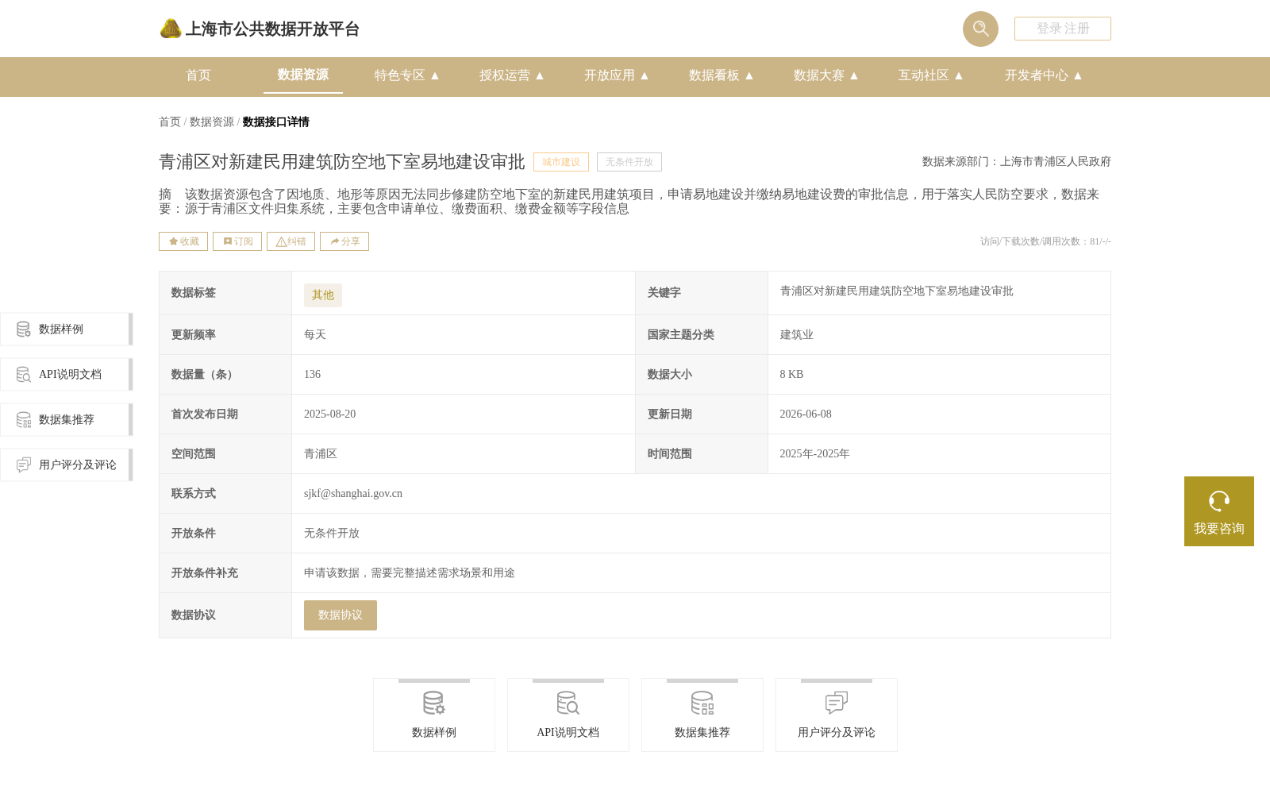This screenshot has height=794, width=1270.
Task: Click 数据接口详情 in the breadcrumb
Action: (276, 122)
